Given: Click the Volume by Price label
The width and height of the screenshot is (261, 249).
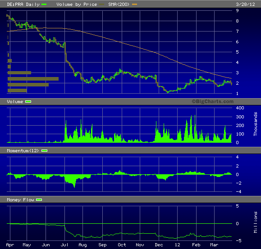Looking at the screenshot, I should pos(77,5).
